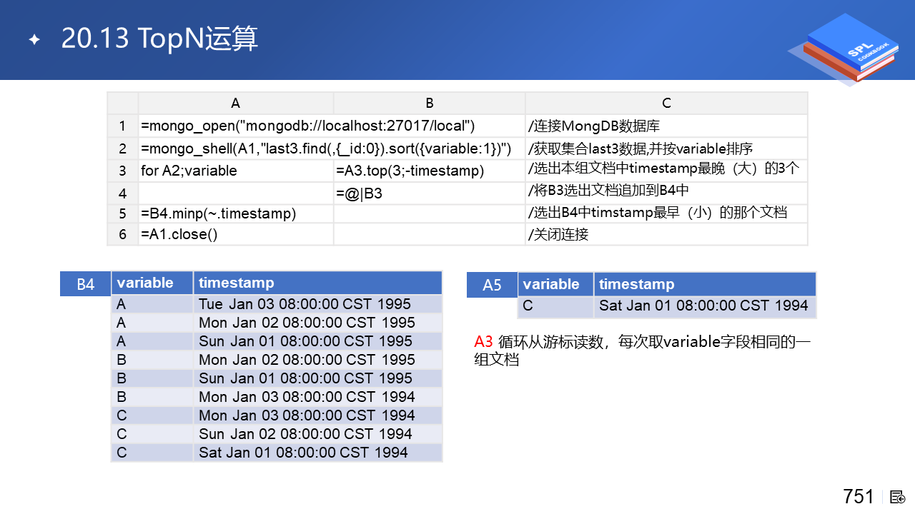Image resolution: width=915 pixels, height=514 pixels.
Task: Click variable value C in the A5 table
Action: pyautogui.click(x=555, y=306)
